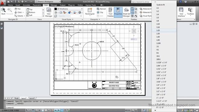Expand the Extents zoom dropdown arrow
Viewport: 199px width, 112px height.
[25, 16]
